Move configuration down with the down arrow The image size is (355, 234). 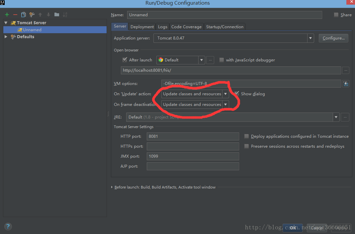(x=48, y=15)
